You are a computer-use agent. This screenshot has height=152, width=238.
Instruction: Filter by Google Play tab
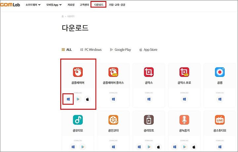pos(120,49)
